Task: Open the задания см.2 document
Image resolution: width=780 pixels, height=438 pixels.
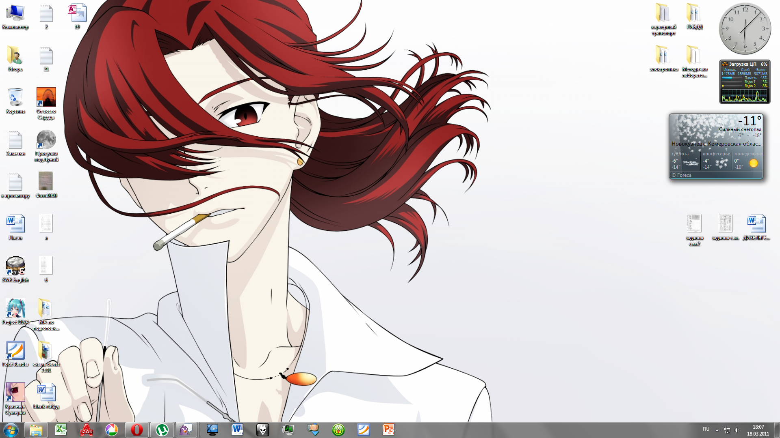Action: point(694,230)
